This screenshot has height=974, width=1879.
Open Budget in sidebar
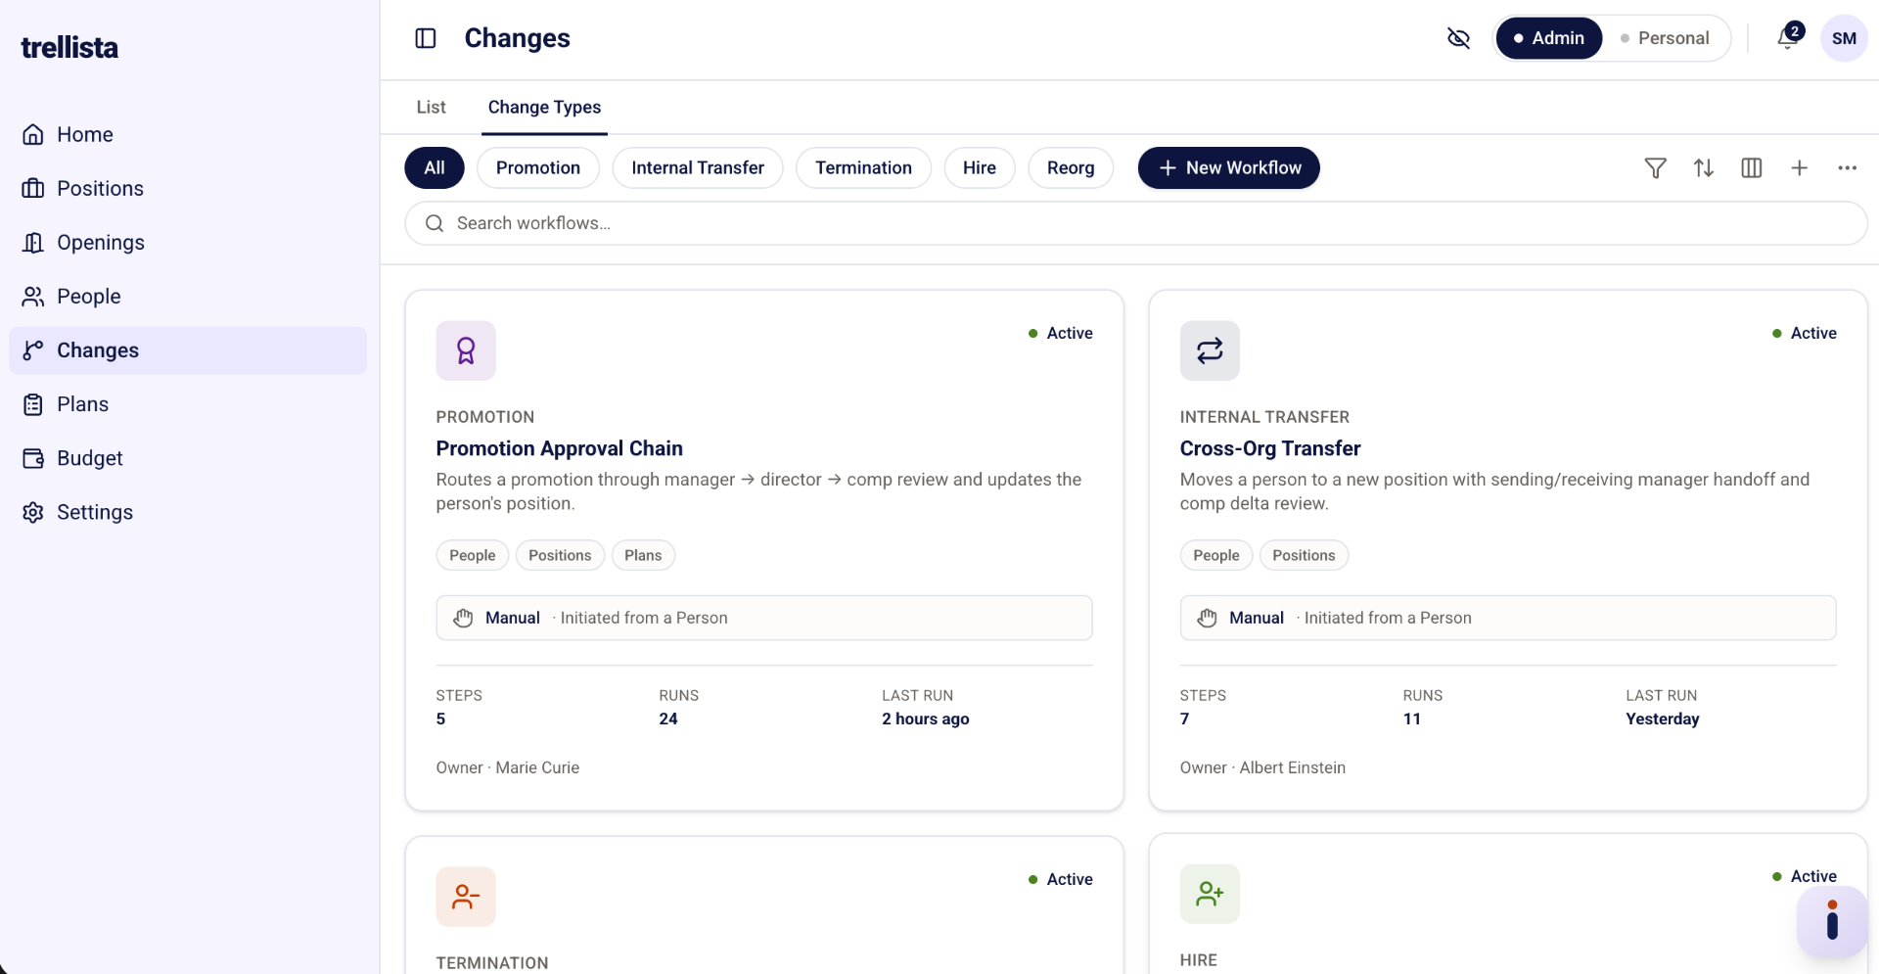click(188, 458)
